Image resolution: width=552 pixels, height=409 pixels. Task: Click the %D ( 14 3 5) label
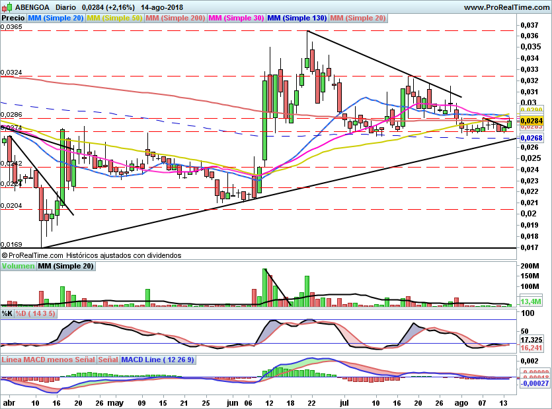(36, 313)
